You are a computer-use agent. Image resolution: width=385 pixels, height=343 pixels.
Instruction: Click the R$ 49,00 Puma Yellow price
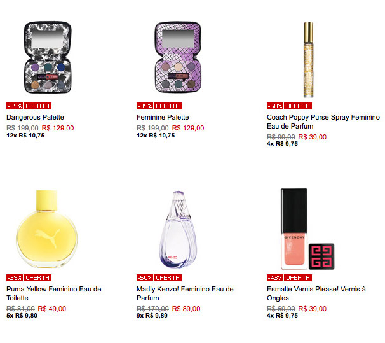(x=52, y=309)
